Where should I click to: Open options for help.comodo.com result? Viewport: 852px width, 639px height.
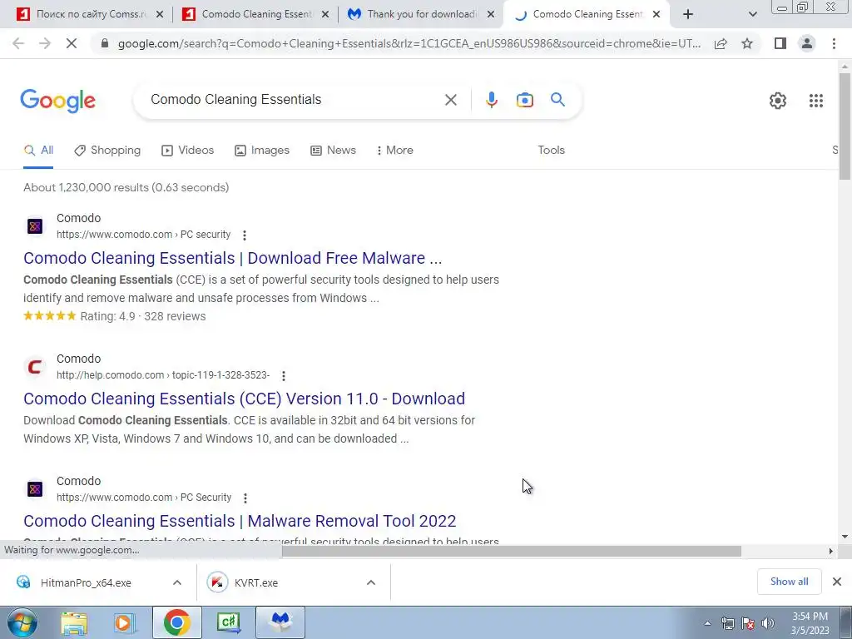point(283,375)
